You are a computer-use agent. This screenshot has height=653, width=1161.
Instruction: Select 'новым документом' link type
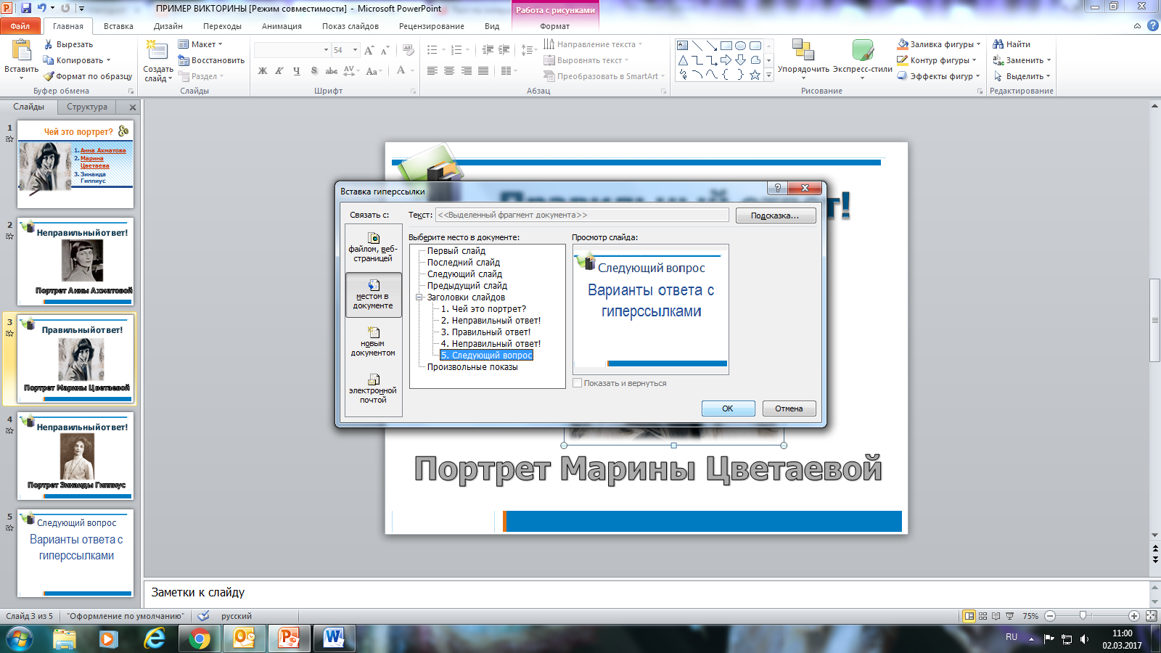[x=374, y=342]
